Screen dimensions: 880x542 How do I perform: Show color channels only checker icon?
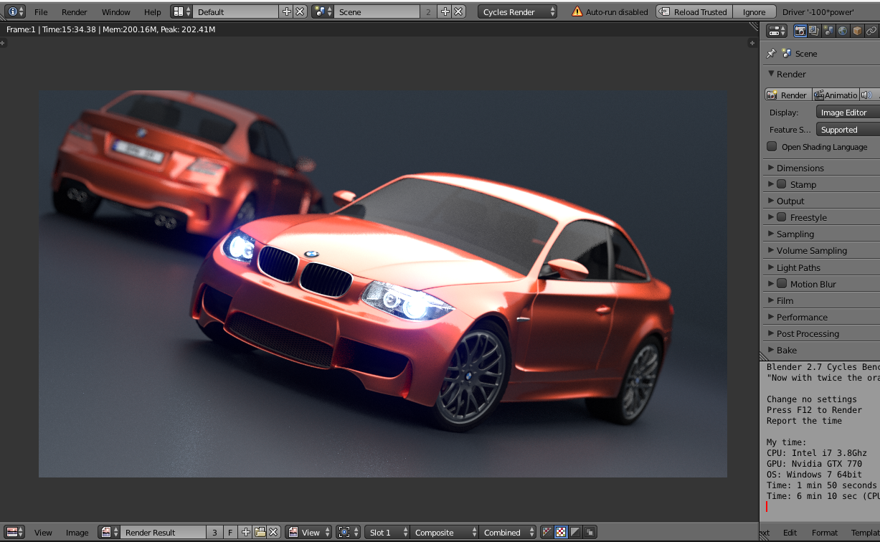pos(562,532)
